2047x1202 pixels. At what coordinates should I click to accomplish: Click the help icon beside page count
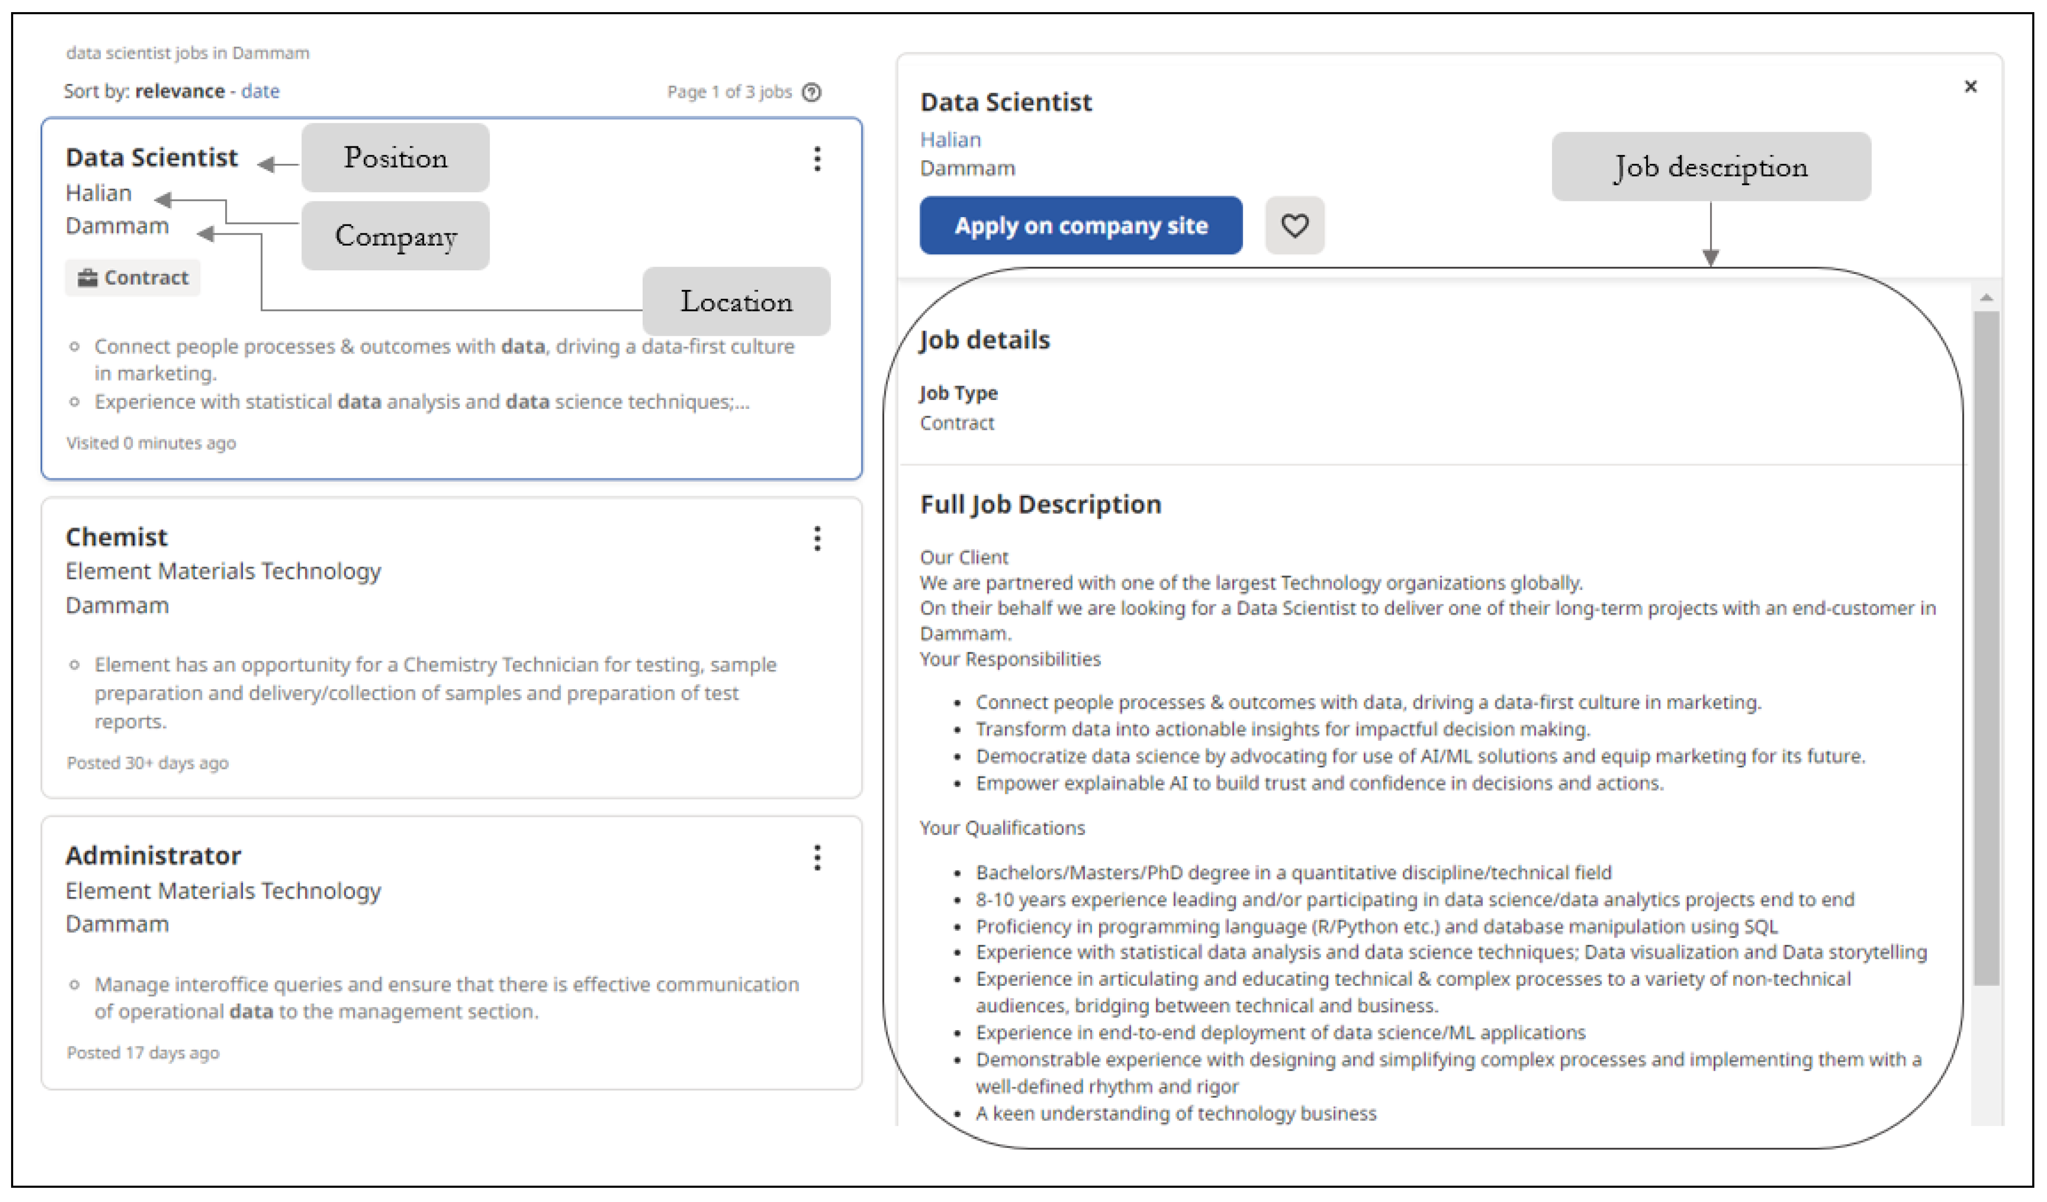(811, 92)
